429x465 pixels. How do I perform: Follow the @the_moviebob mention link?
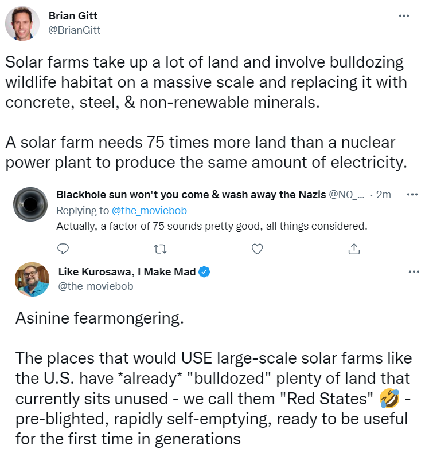[149, 211]
